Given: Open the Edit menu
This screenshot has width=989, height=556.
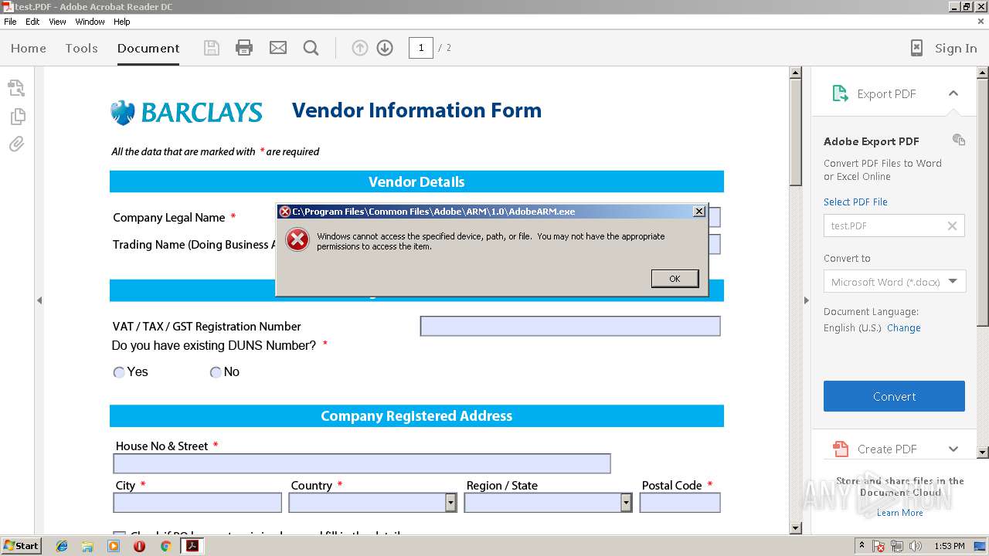Looking at the screenshot, I should click(32, 22).
